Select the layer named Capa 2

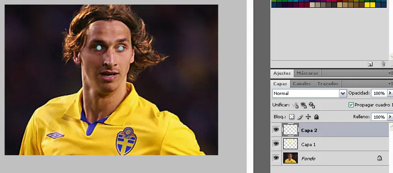pyautogui.click(x=309, y=130)
